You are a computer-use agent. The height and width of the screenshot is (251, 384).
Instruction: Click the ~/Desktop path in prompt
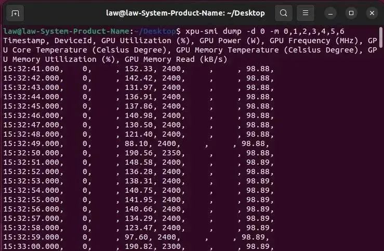coord(155,31)
